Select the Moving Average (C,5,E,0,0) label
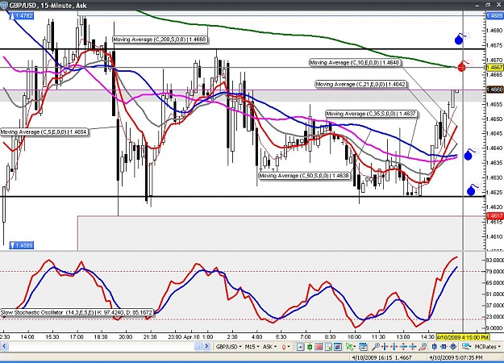Screen dimensions: 504x363 (44, 132)
